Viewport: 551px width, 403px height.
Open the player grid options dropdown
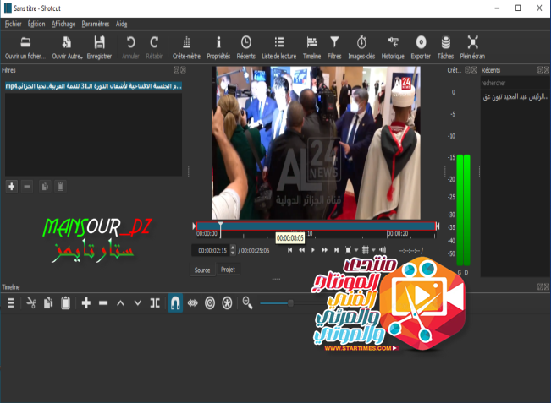click(x=373, y=250)
